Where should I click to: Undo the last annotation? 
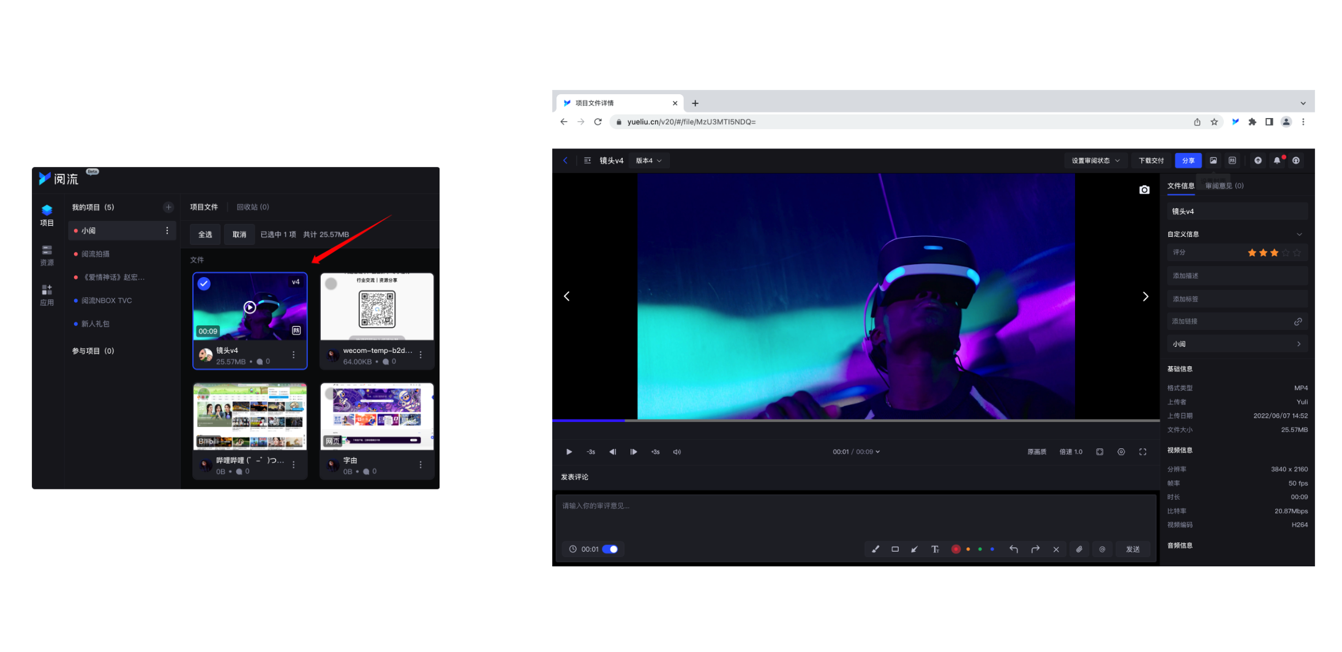pos(1014,549)
